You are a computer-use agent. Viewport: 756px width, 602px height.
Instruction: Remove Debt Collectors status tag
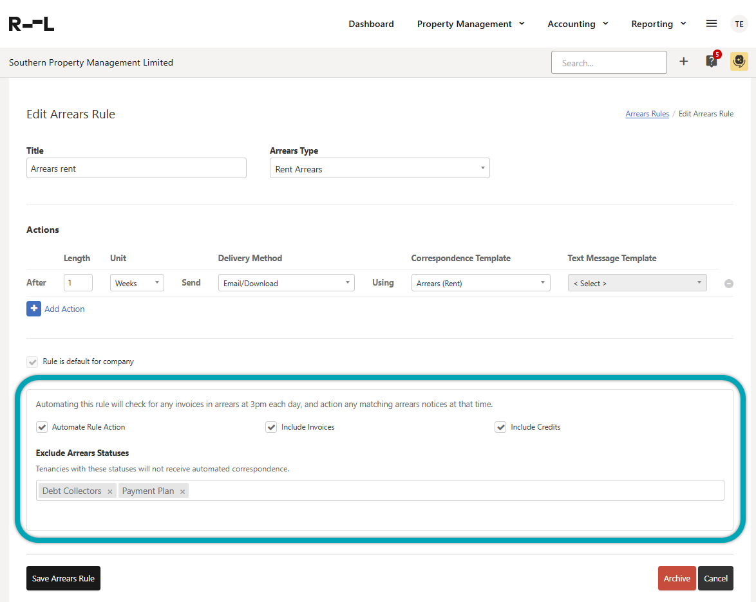click(x=110, y=491)
